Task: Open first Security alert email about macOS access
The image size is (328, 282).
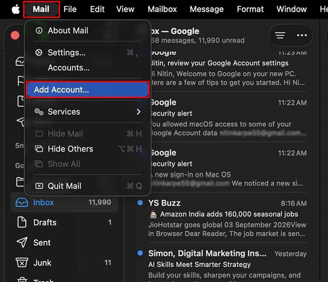Action: click(228, 117)
